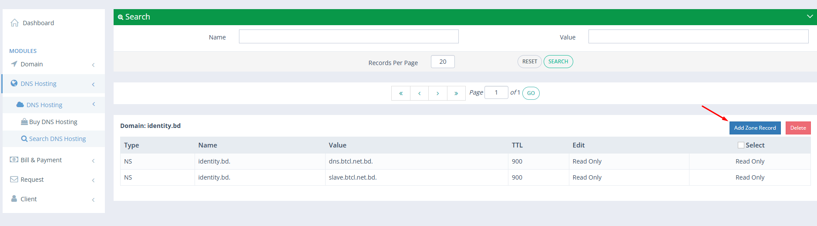Tick the Select all checkbox
817x226 pixels.
[x=741, y=145]
